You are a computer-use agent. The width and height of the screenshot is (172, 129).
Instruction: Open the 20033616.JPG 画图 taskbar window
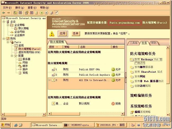[x=111, y=125]
